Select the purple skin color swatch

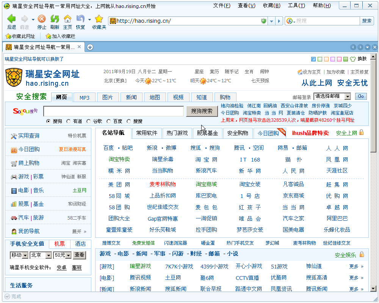click(333, 59)
